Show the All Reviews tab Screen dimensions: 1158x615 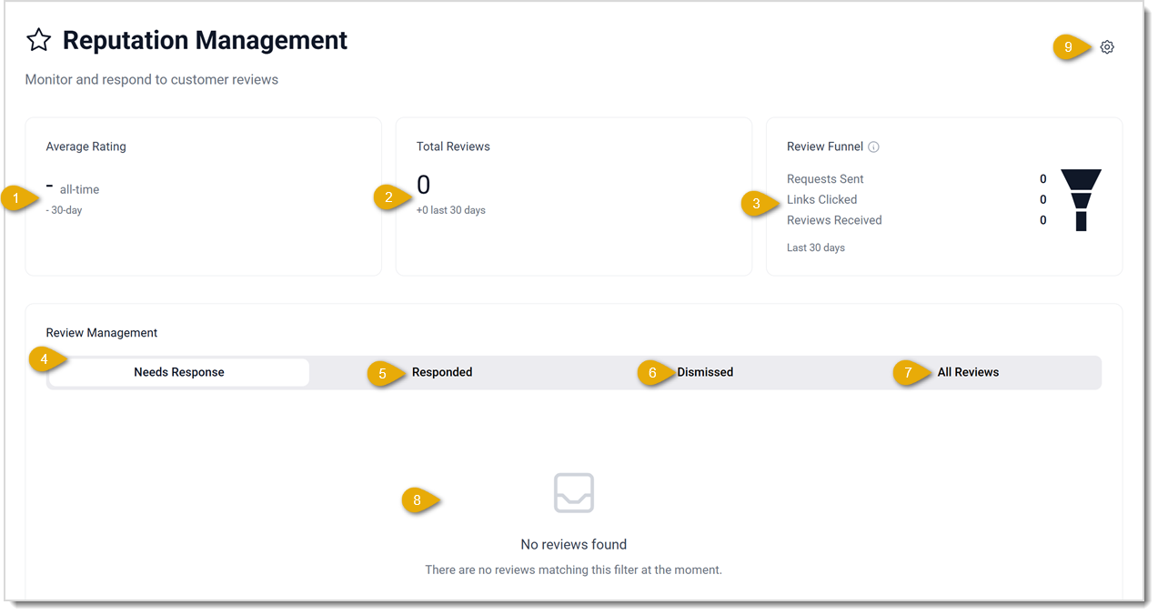(968, 372)
